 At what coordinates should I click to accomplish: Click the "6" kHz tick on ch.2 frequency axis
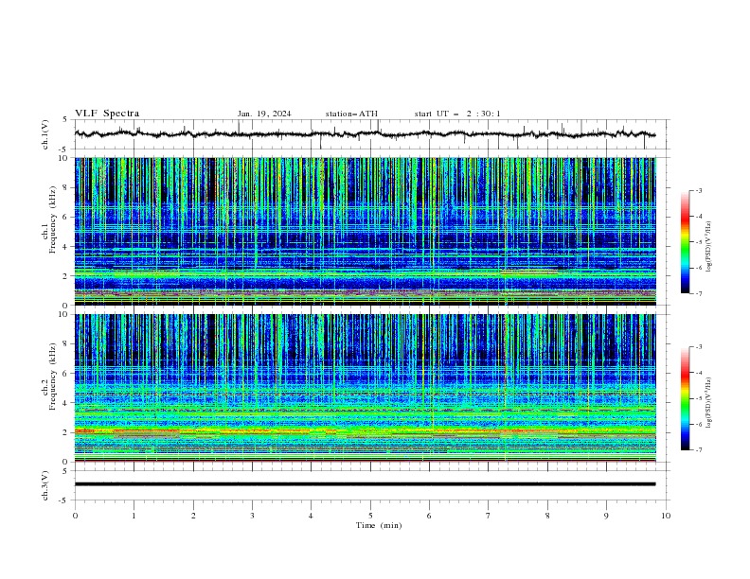point(67,374)
